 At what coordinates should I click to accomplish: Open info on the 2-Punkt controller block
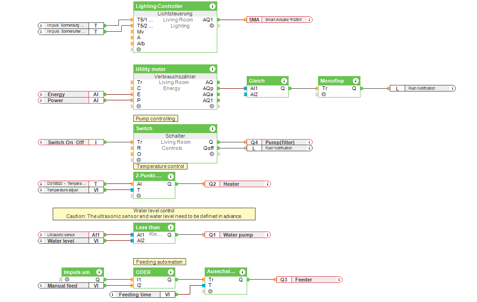tap(170, 176)
